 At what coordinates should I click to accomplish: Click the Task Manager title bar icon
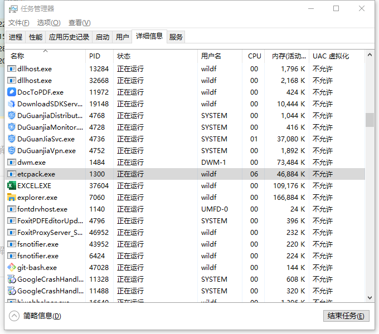pyautogui.click(x=13, y=9)
